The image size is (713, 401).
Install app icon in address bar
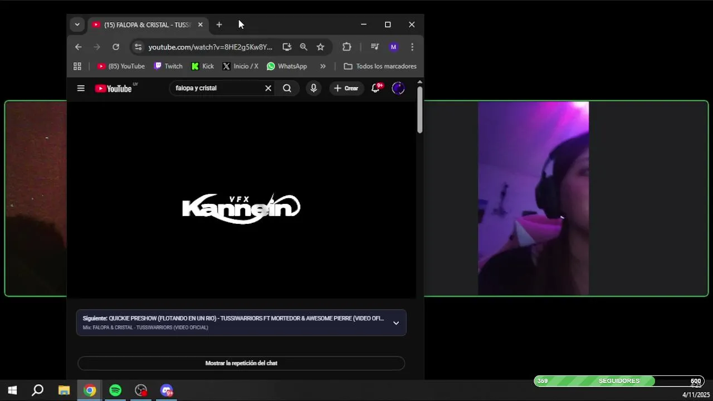[286, 47]
